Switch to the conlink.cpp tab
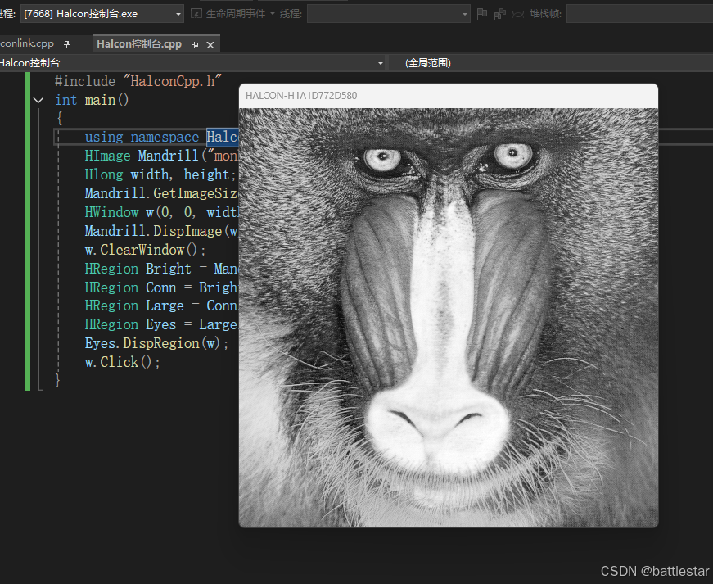Screen dimensions: 713x584 point(27,43)
